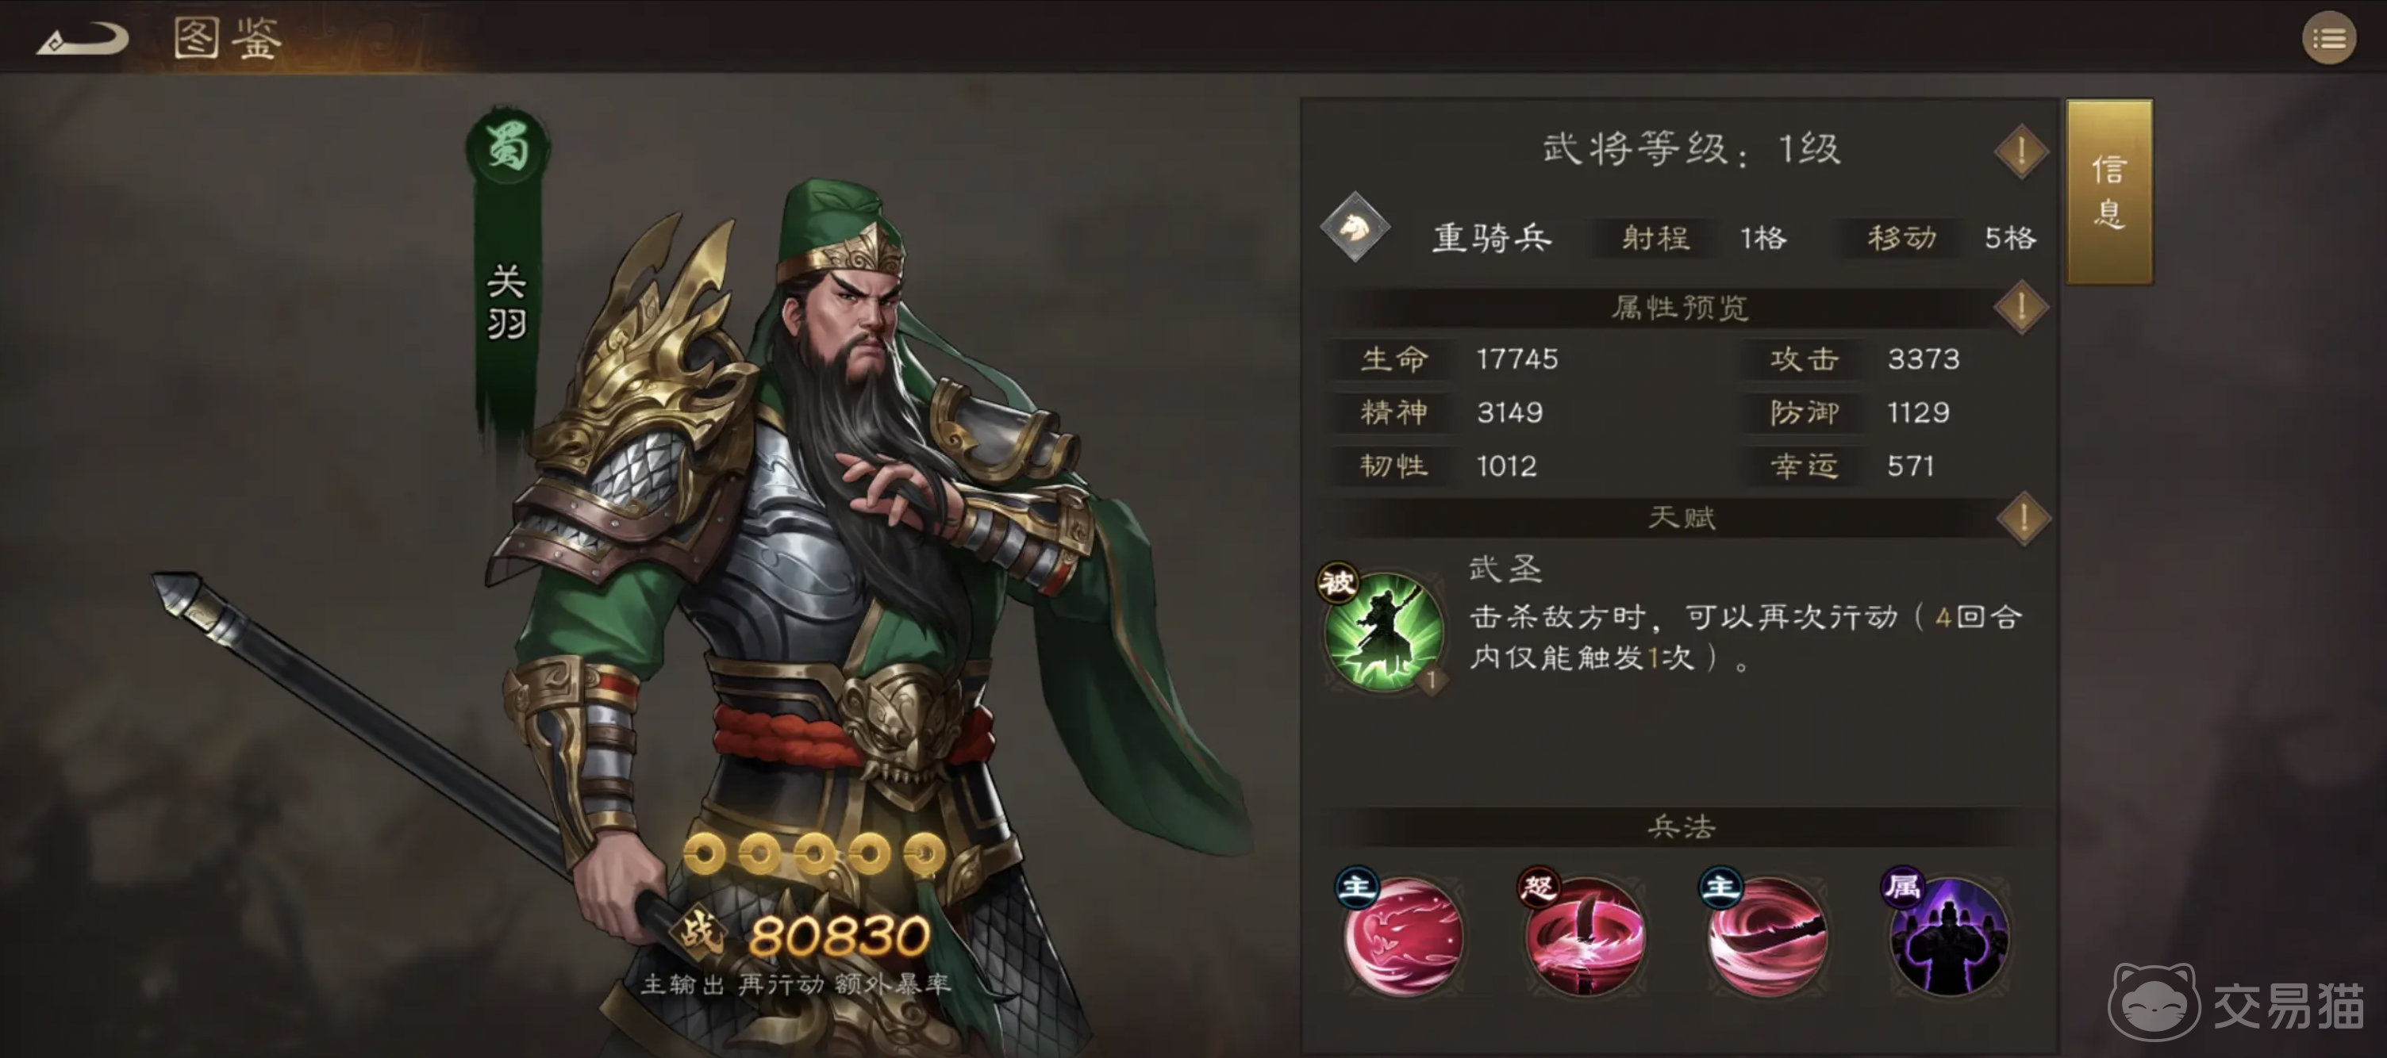Tap the green 蜀 faction badge
2387x1058 pixels.
pyautogui.click(x=508, y=148)
